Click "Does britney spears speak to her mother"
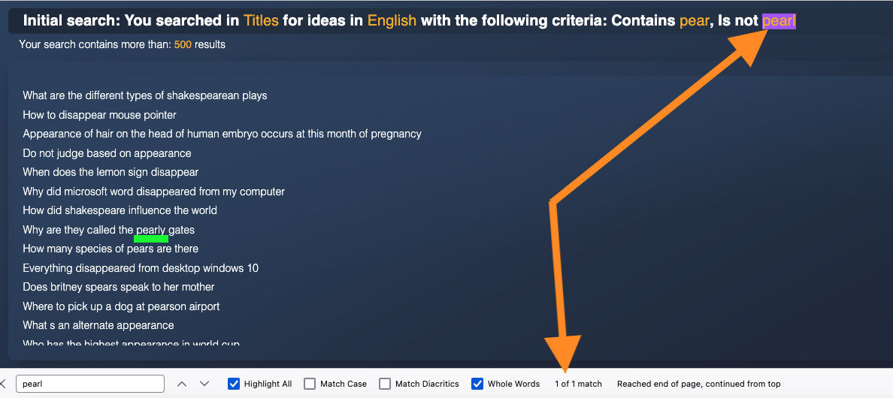The height and width of the screenshot is (398, 893). [x=119, y=287]
